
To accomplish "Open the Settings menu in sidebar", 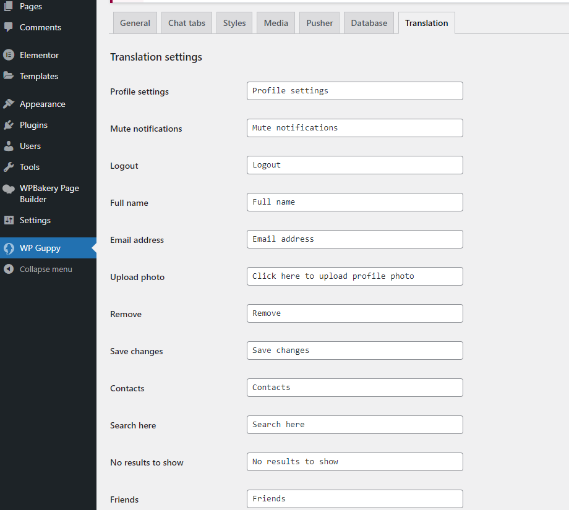I will point(35,220).
